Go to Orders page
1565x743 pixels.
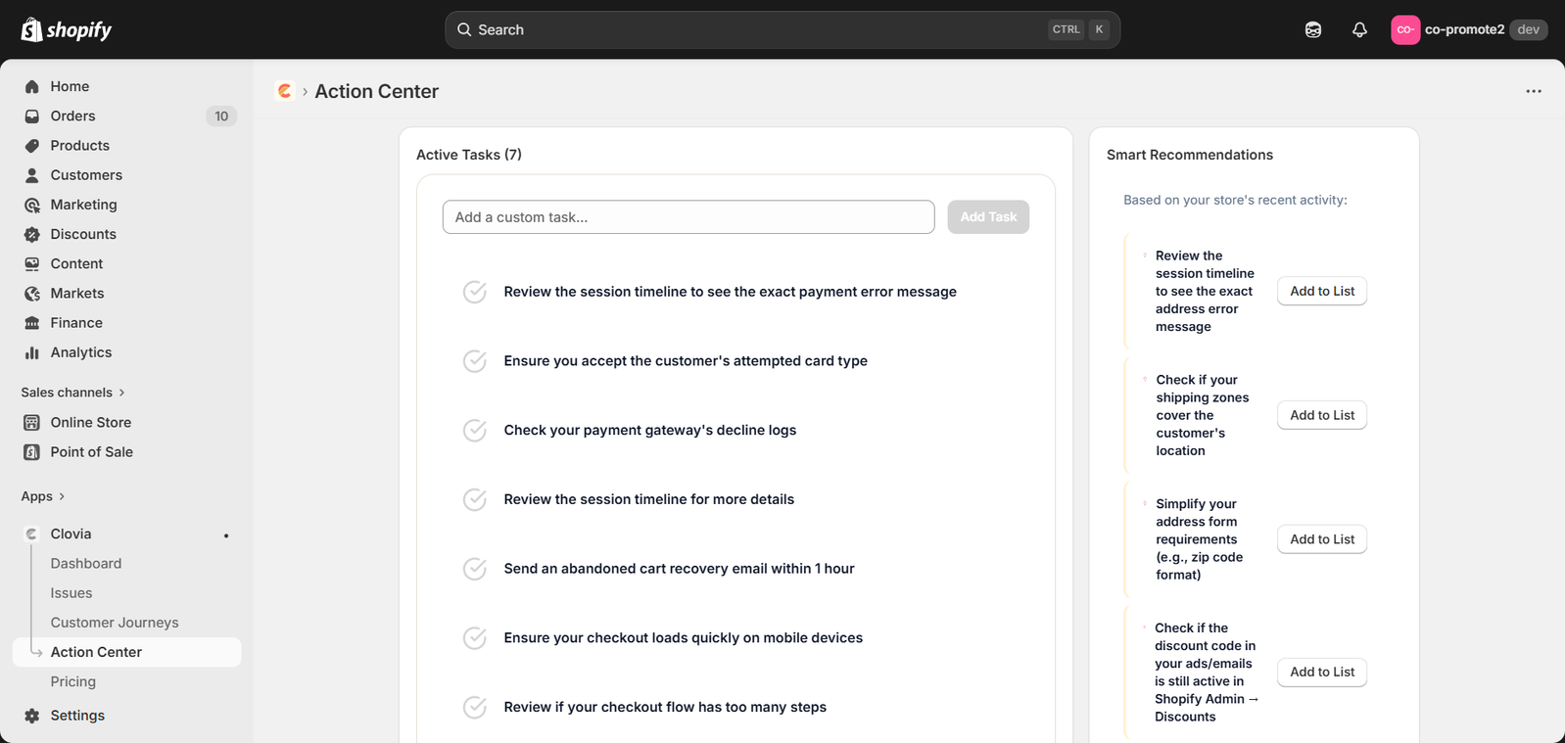click(127, 116)
